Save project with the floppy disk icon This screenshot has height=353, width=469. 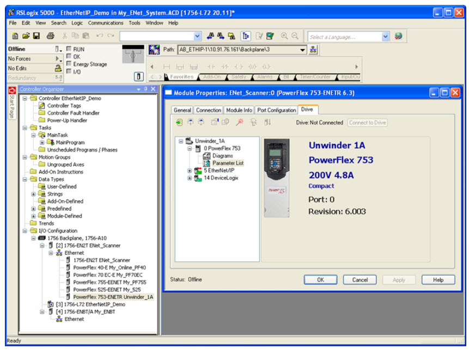click(x=36, y=36)
